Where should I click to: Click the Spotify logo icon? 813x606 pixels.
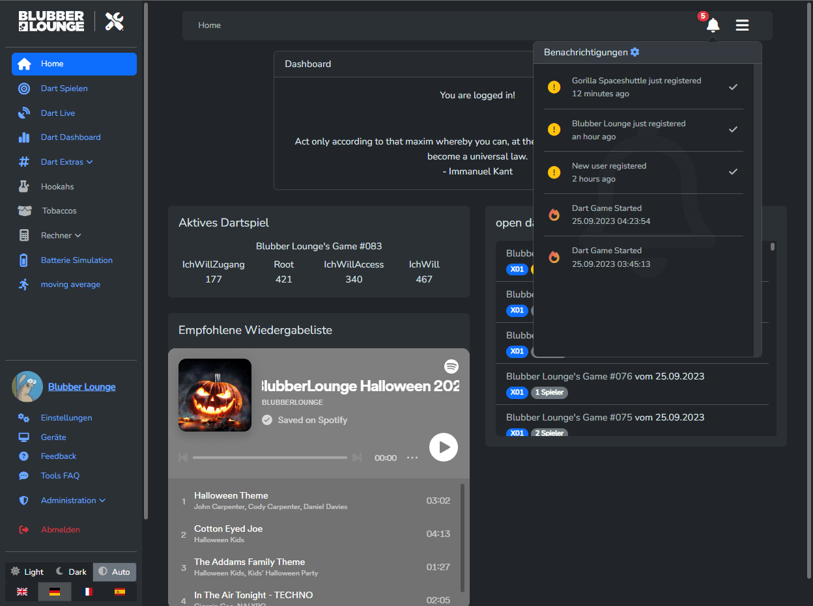click(x=451, y=366)
